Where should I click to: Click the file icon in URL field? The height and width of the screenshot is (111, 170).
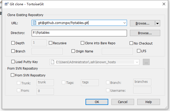34,23
